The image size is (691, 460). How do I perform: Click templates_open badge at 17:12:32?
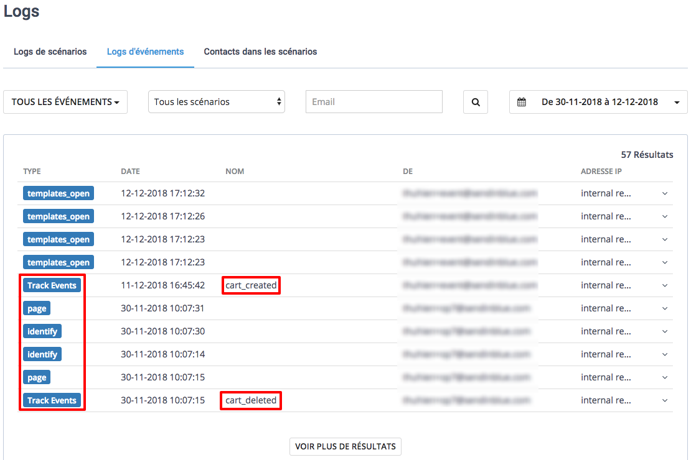(x=59, y=193)
